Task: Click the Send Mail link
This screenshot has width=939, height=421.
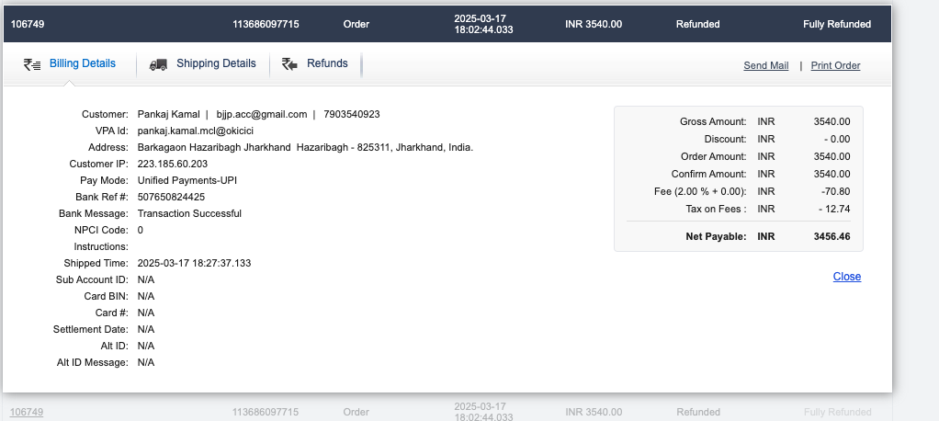Action: 765,65
